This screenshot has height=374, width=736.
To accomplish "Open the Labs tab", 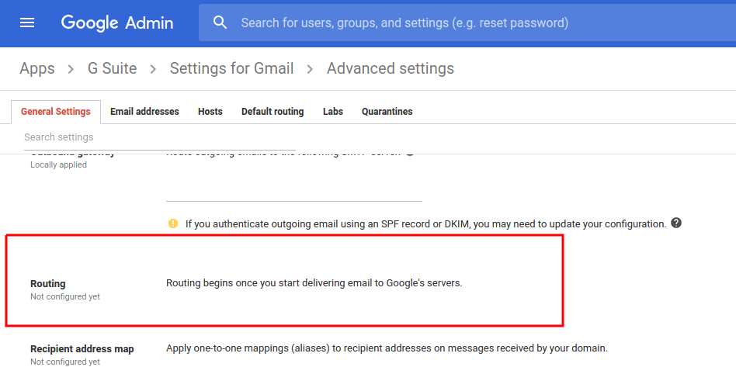I will tap(333, 112).
